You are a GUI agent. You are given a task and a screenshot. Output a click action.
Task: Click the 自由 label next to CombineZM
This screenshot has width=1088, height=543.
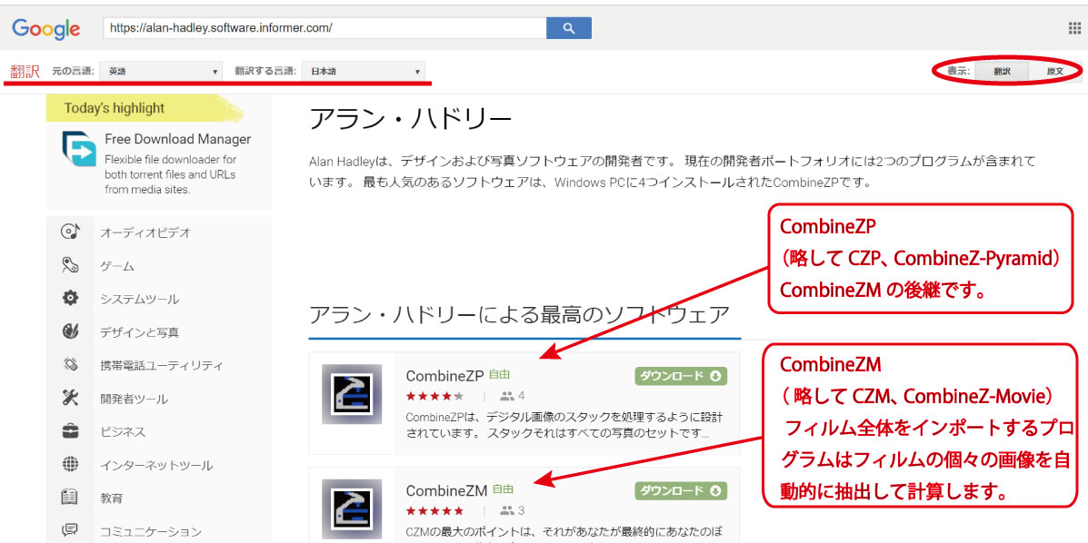point(503,489)
